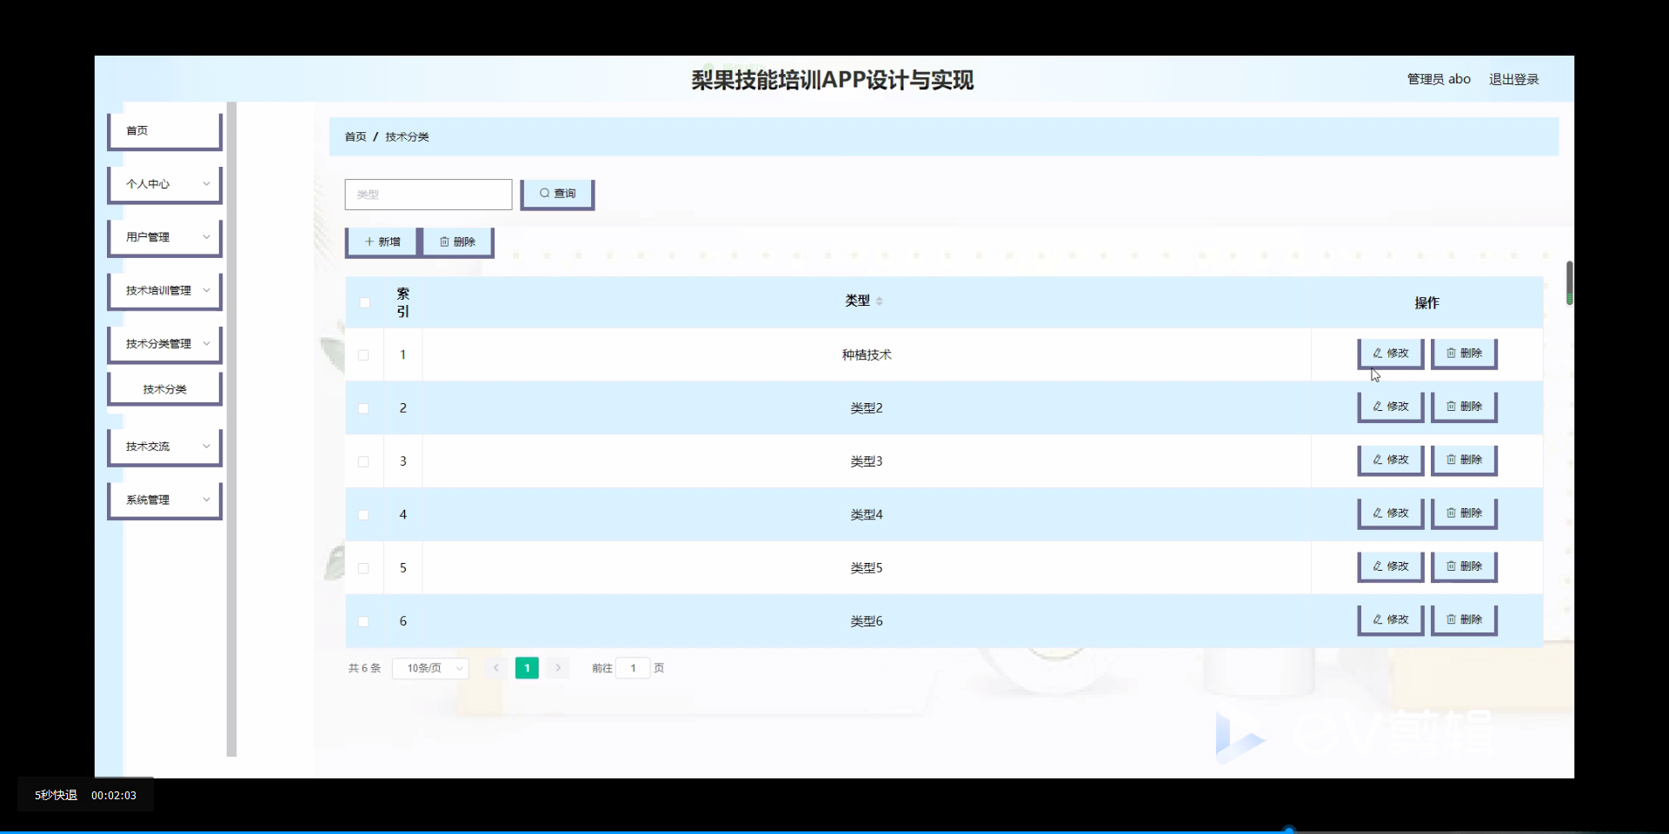Click the search magnifier icon in 查询 button
Viewport: 1669px width, 834px height.
(x=544, y=193)
